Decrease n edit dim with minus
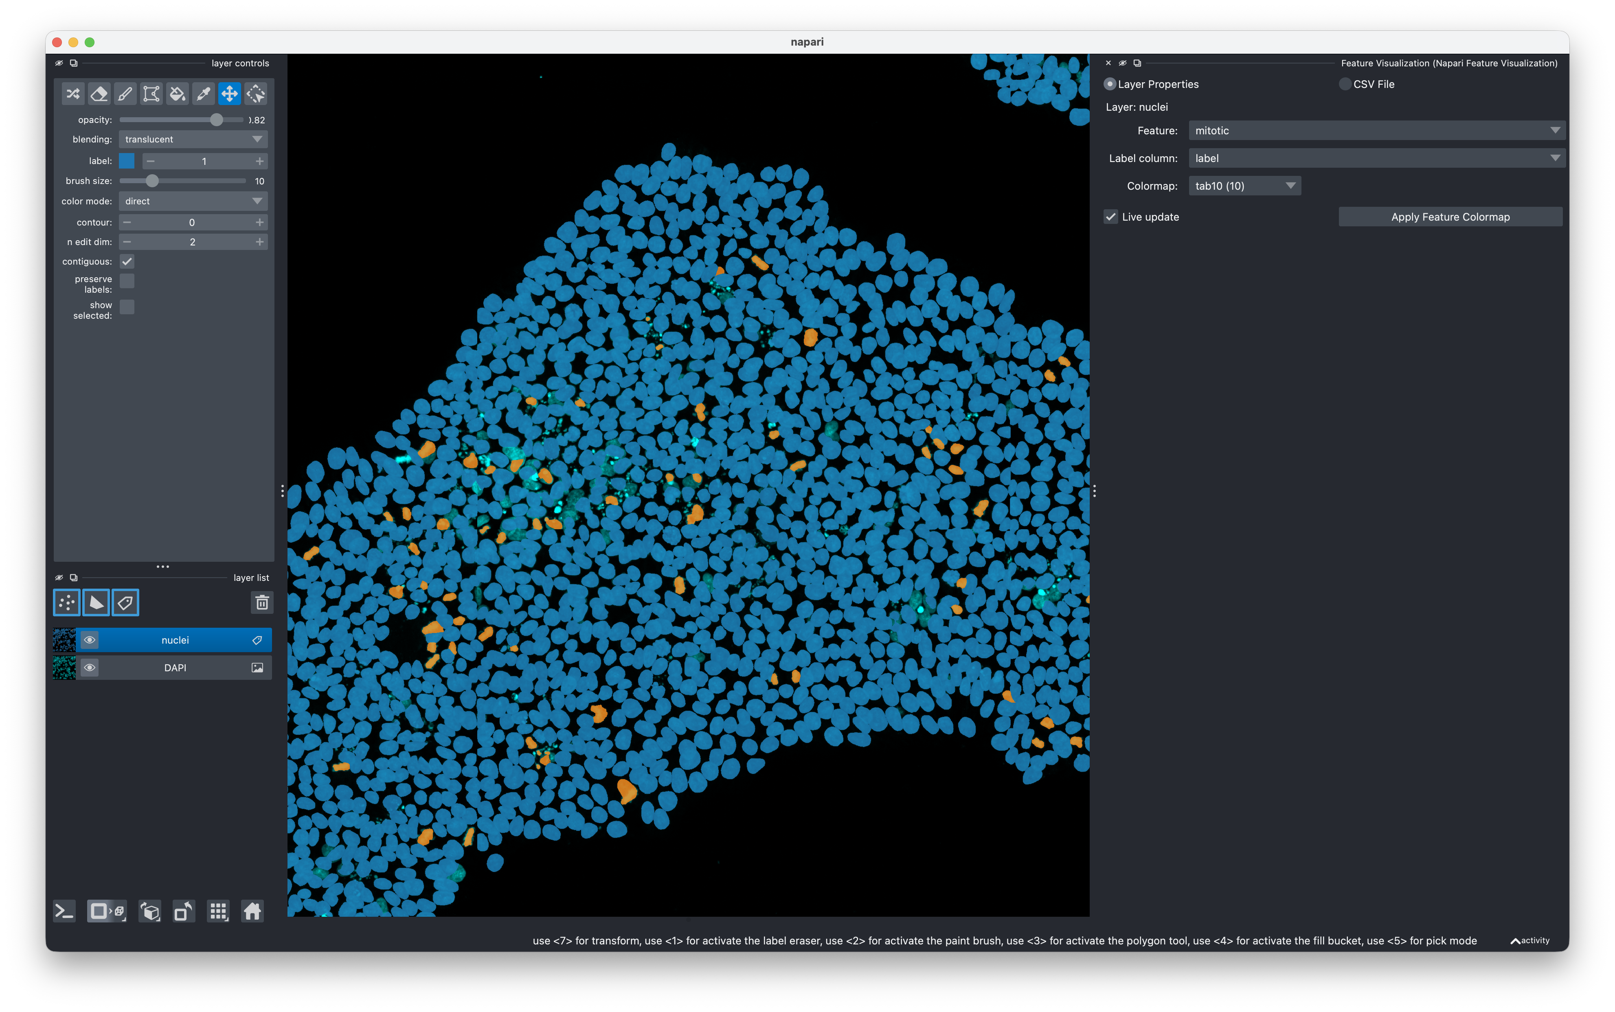The height and width of the screenshot is (1012, 1615). (127, 242)
